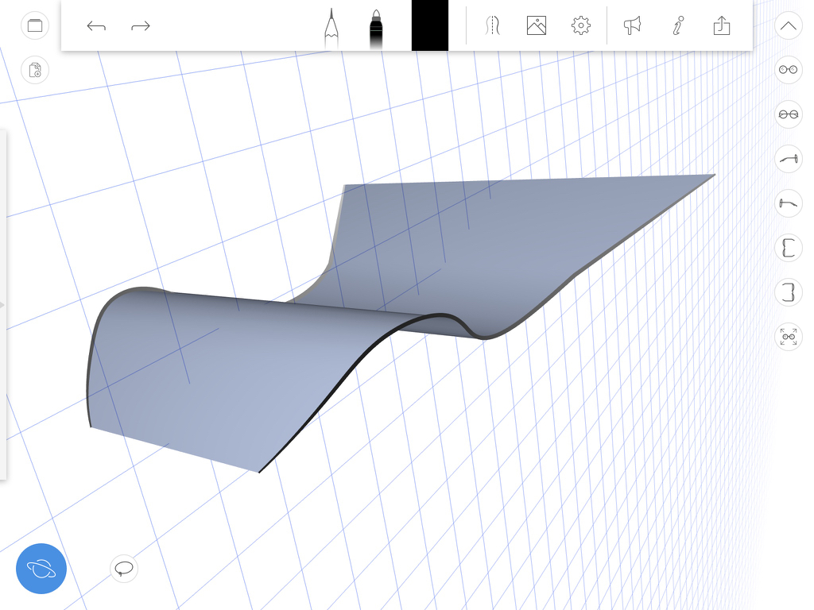814x610 pixels.
Task: Open the gallery of sketches
Action: [34, 25]
